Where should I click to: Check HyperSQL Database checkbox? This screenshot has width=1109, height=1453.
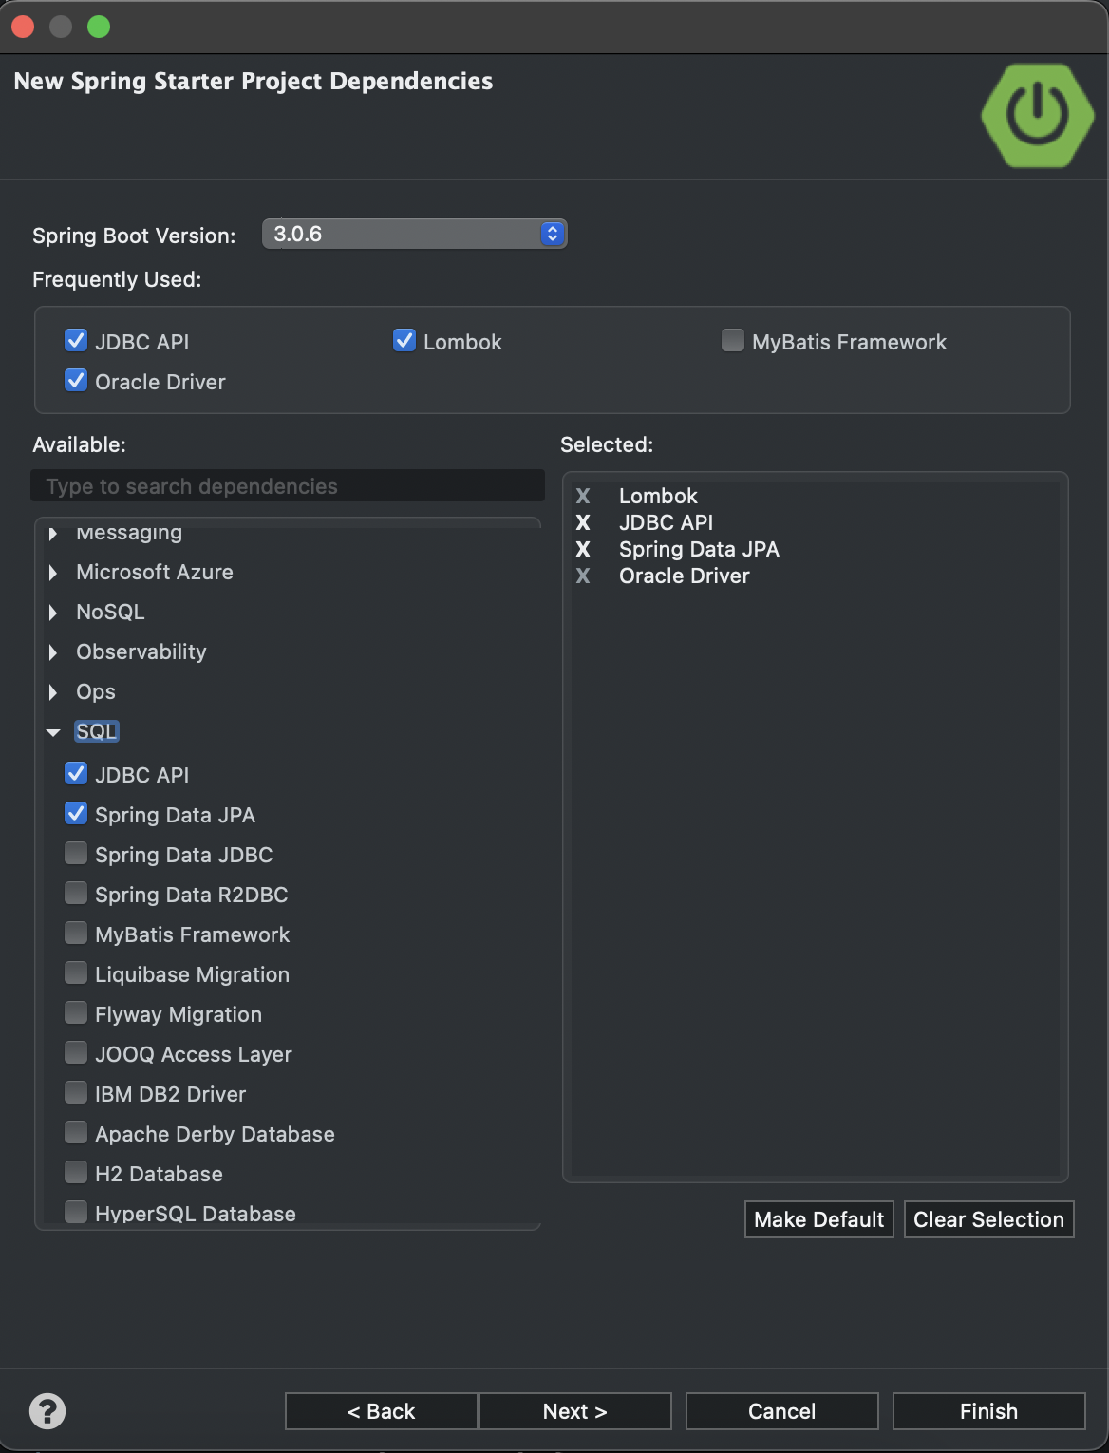(x=76, y=1212)
